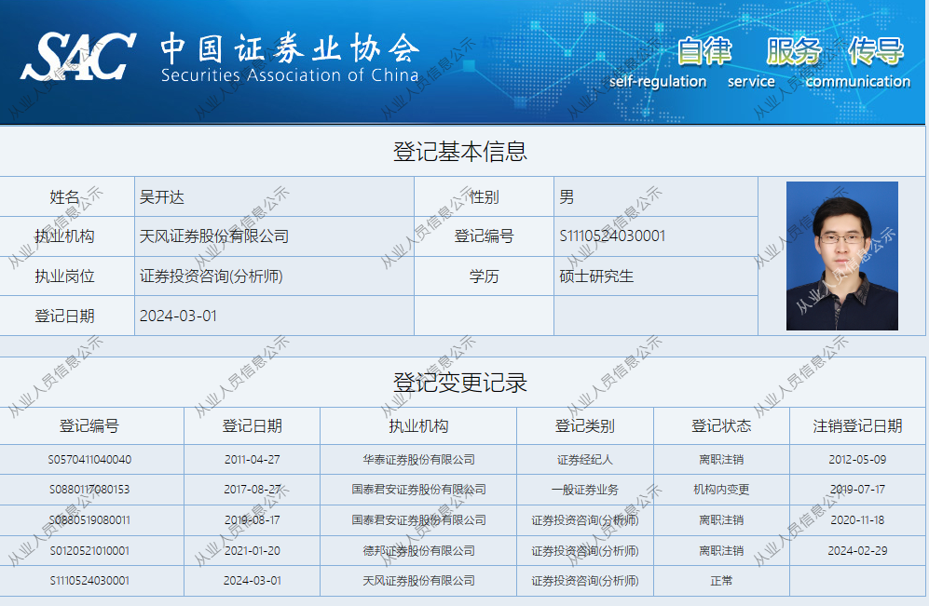Viewport: 929px width, 606px height.
Task: Click the 执业机构 value 天风证券股份有限公司 in basic info
Action: (214, 236)
